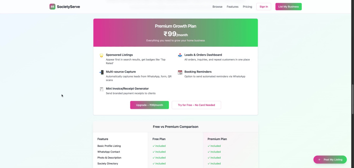Click Premium Plan Included for WhatsApp Contact
The image size is (354, 168).
pyautogui.click(x=214, y=152)
